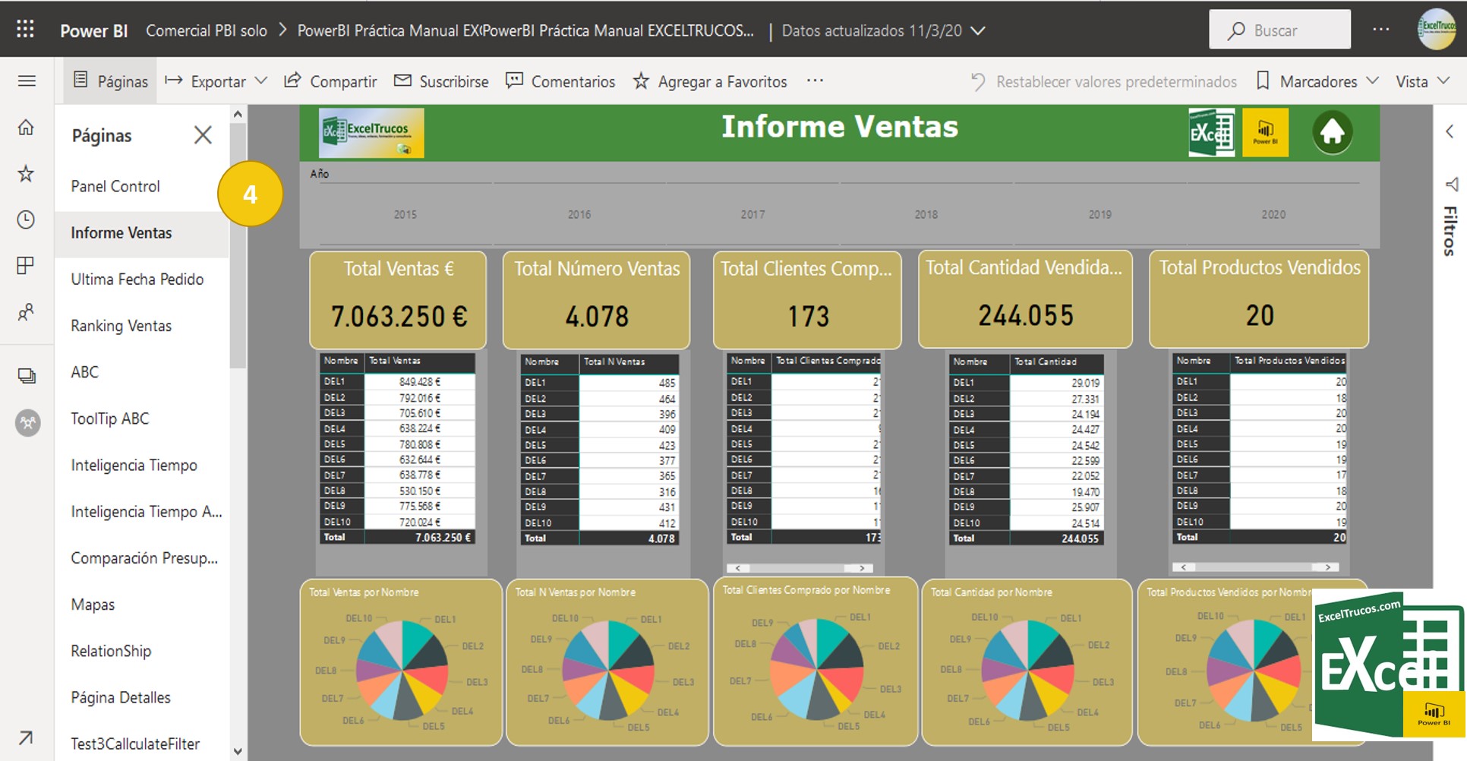Select 2015 in the Año slicer

(405, 214)
